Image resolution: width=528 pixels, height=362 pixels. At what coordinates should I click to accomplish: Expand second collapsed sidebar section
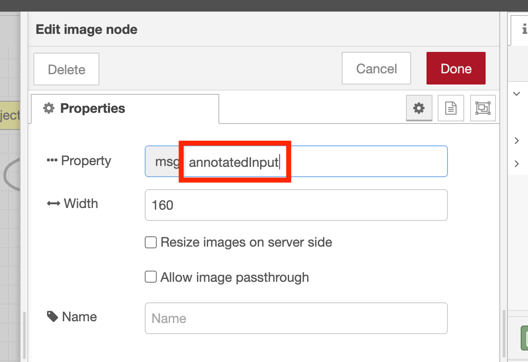(x=517, y=164)
